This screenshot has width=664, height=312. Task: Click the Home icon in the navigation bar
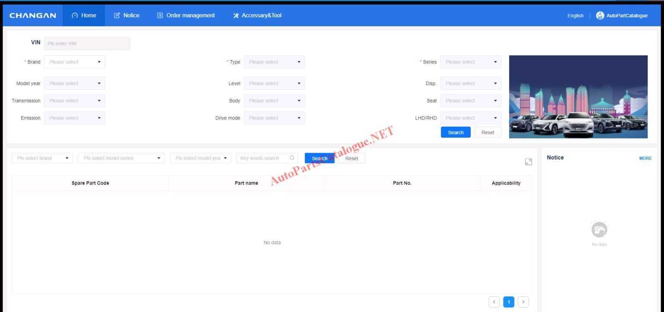(x=76, y=15)
